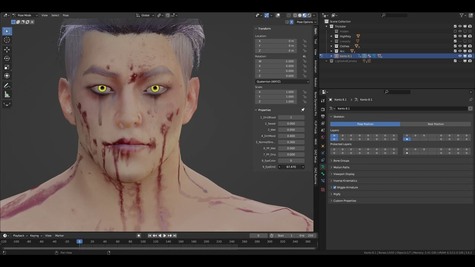Image resolution: width=475 pixels, height=267 pixels.
Task: Expand the Inverse Kinematics panel
Action: 345,181
